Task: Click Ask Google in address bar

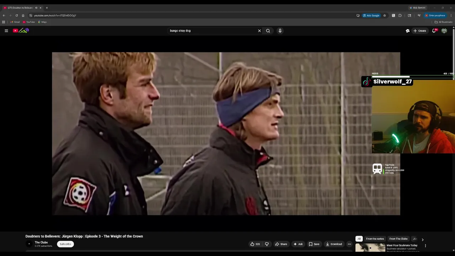Action: [x=371, y=15]
